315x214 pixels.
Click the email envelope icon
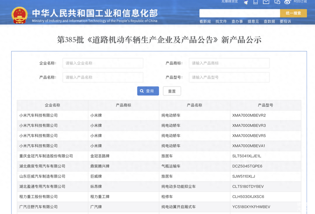pos(266,2)
